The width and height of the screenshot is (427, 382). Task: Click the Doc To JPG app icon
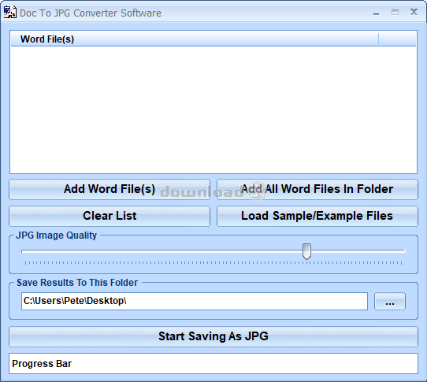[9, 13]
